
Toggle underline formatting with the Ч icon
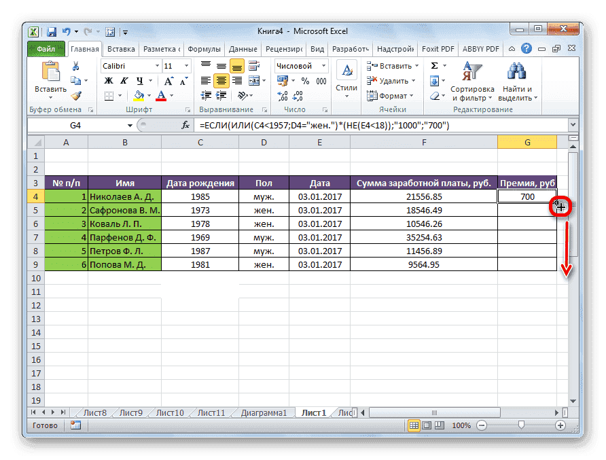(x=141, y=81)
